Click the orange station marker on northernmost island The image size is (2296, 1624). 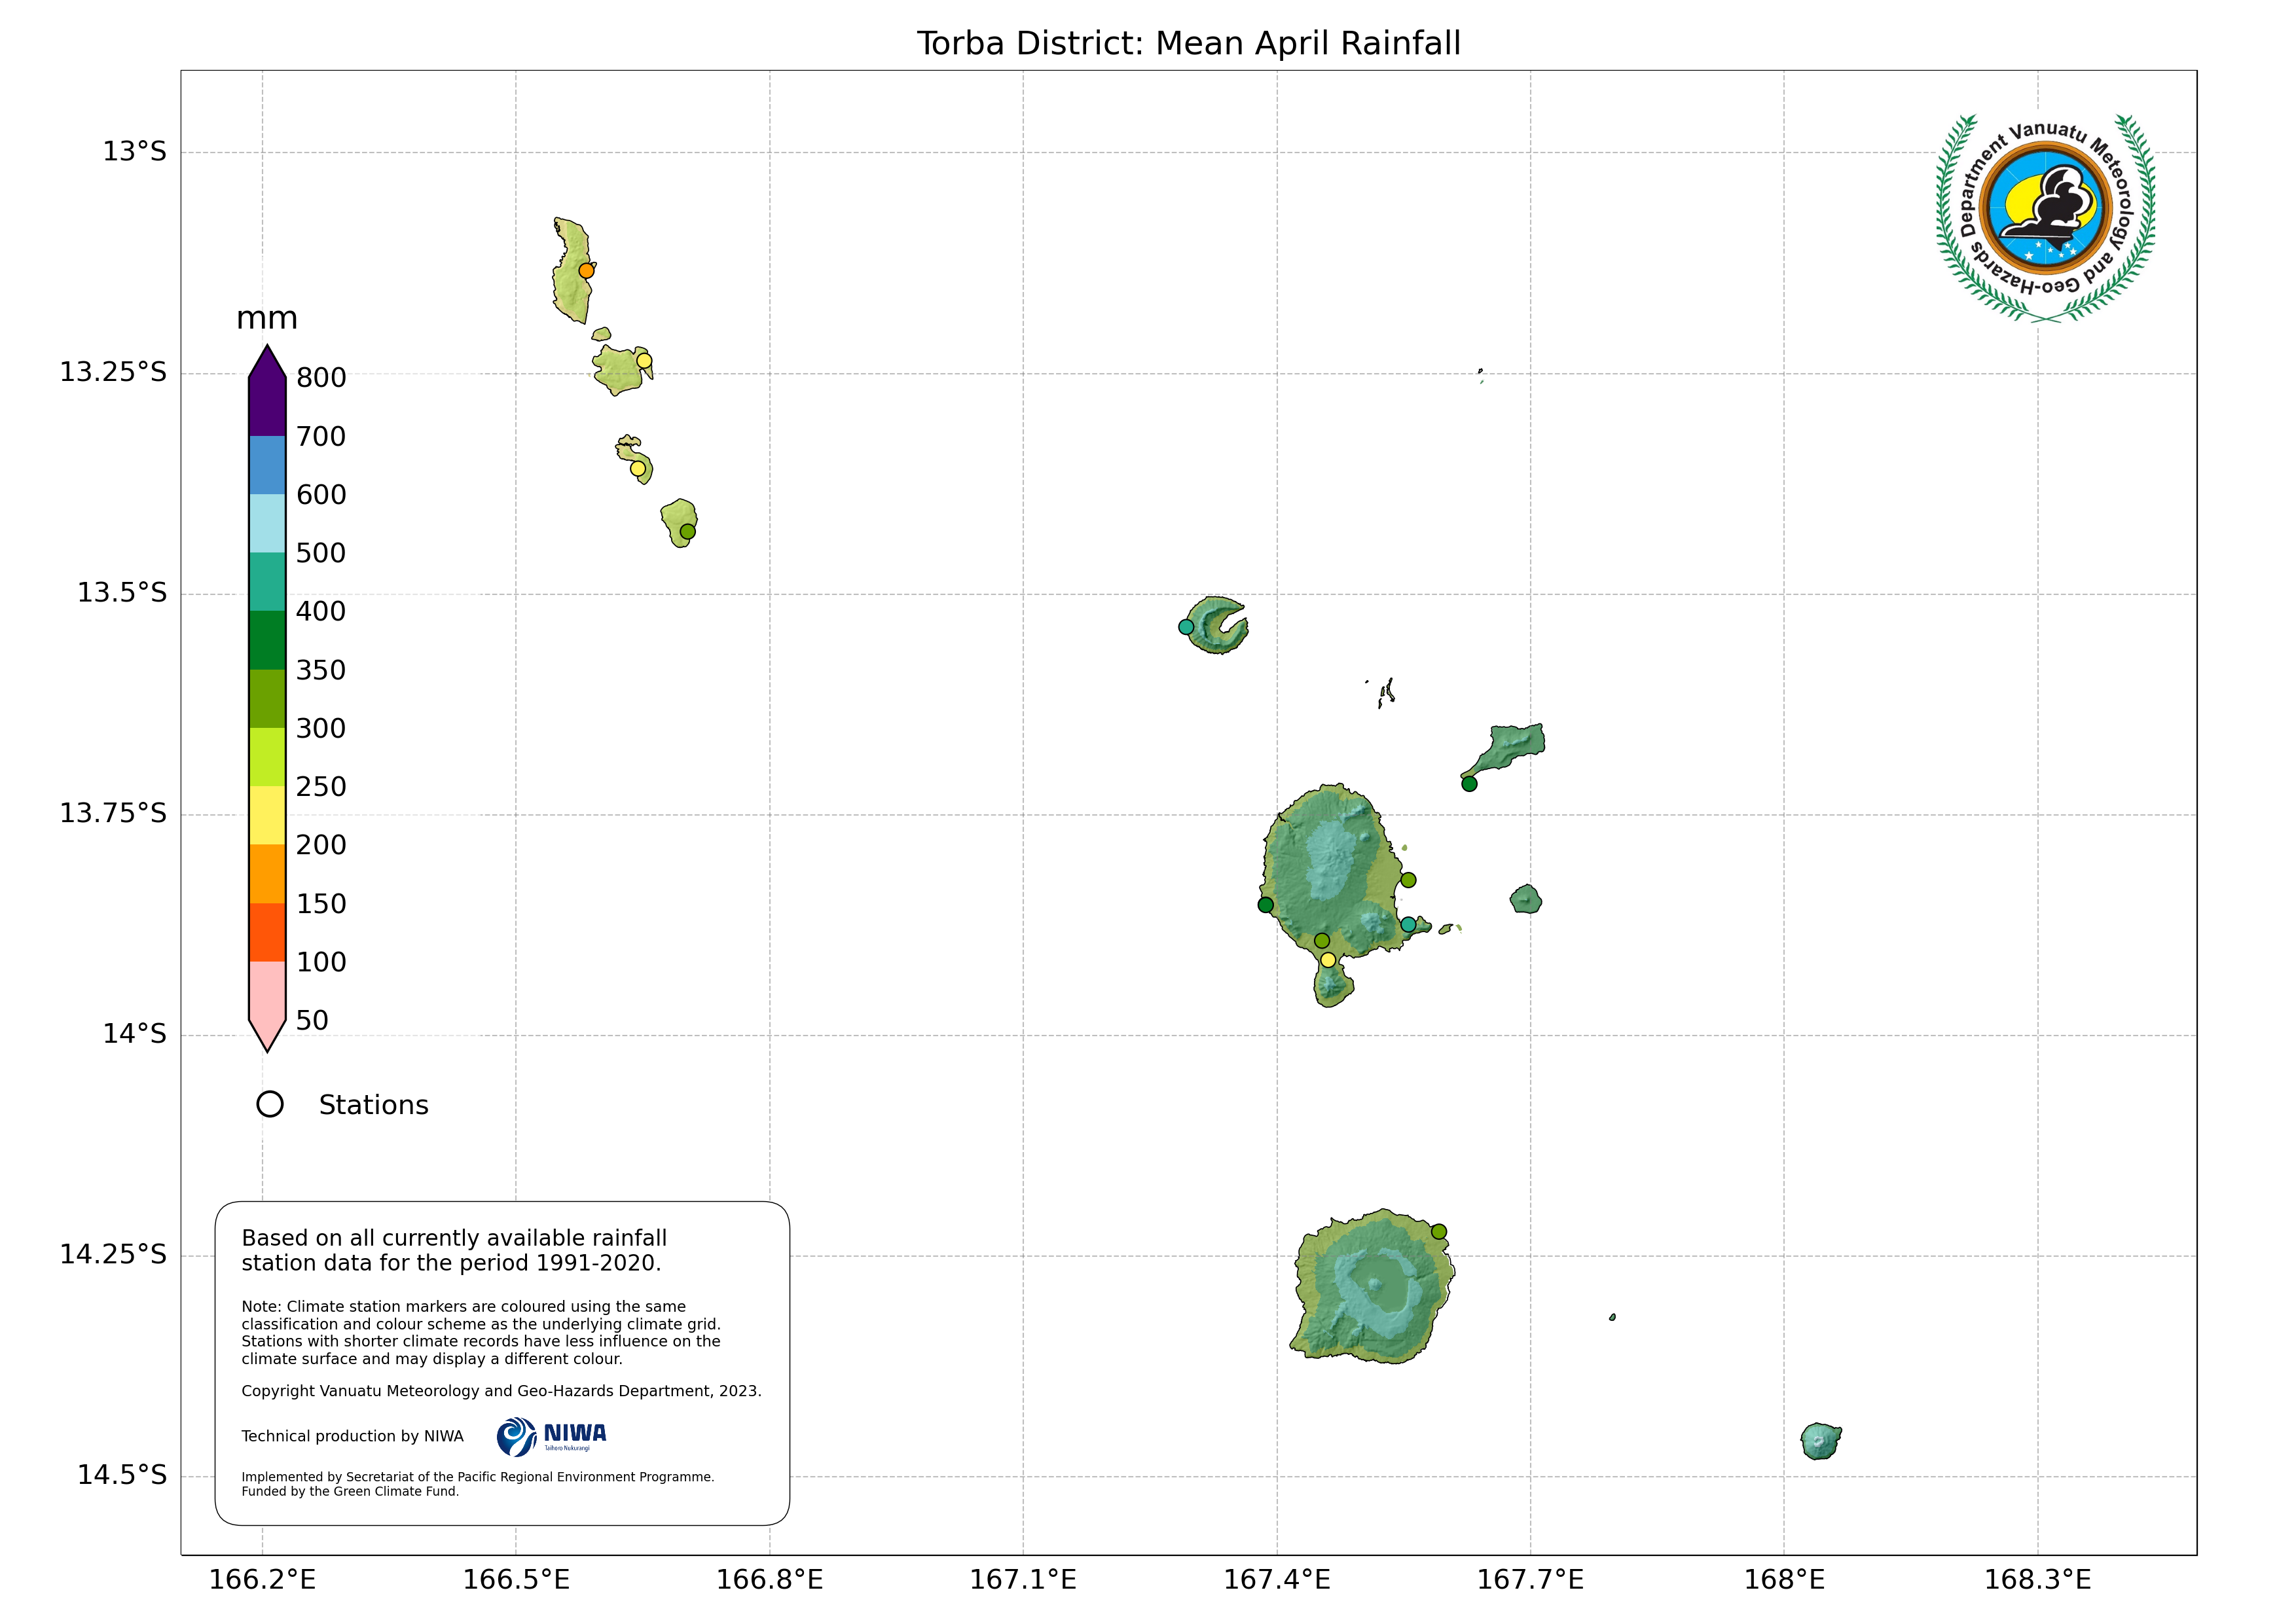tap(587, 271)
